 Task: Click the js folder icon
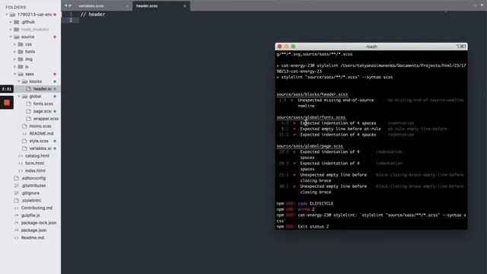pos(21,67)
